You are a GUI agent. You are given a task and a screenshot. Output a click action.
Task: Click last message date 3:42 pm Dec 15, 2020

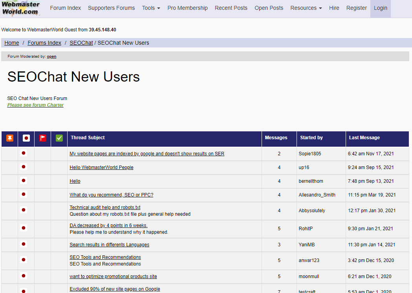pyautogui.click(x=371, y=260)
